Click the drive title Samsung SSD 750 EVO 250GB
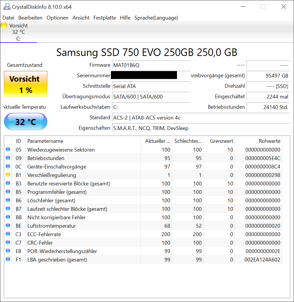The height and width of the screenshot is (302, 294). tap(147, 52)
